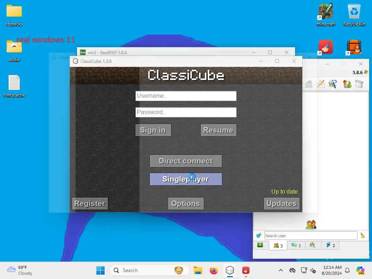Viewport: 372px width, 279px height.
Task: Click BeeBEEP file transfer arrows icon
Action: pos(347,84)
